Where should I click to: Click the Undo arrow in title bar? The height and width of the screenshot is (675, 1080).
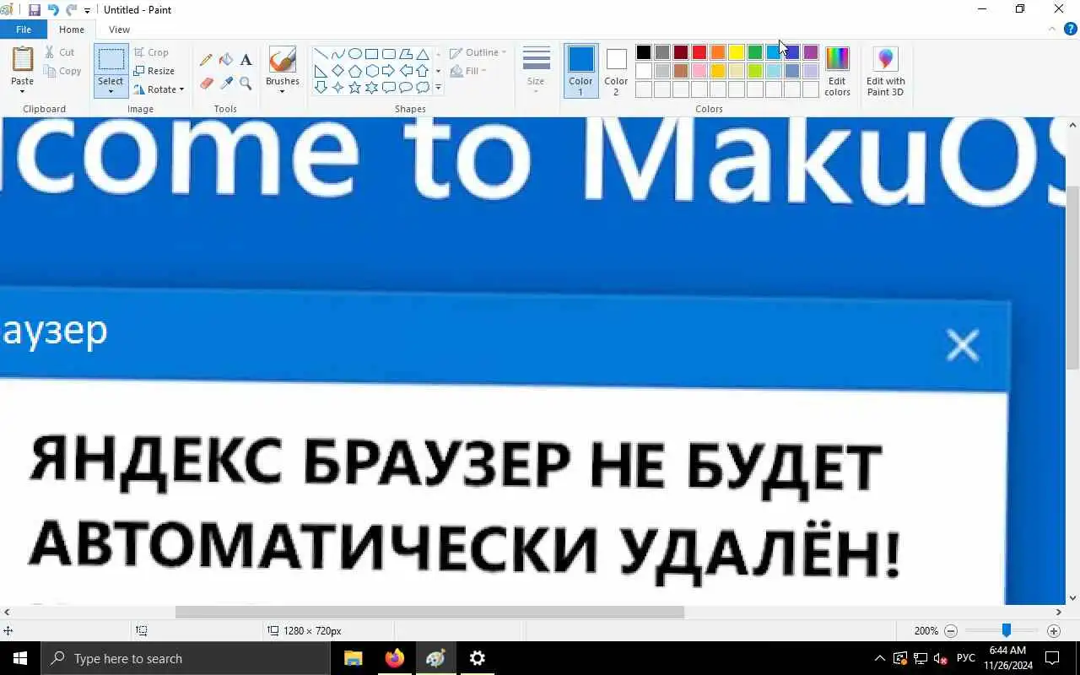(x=53, y=10)
